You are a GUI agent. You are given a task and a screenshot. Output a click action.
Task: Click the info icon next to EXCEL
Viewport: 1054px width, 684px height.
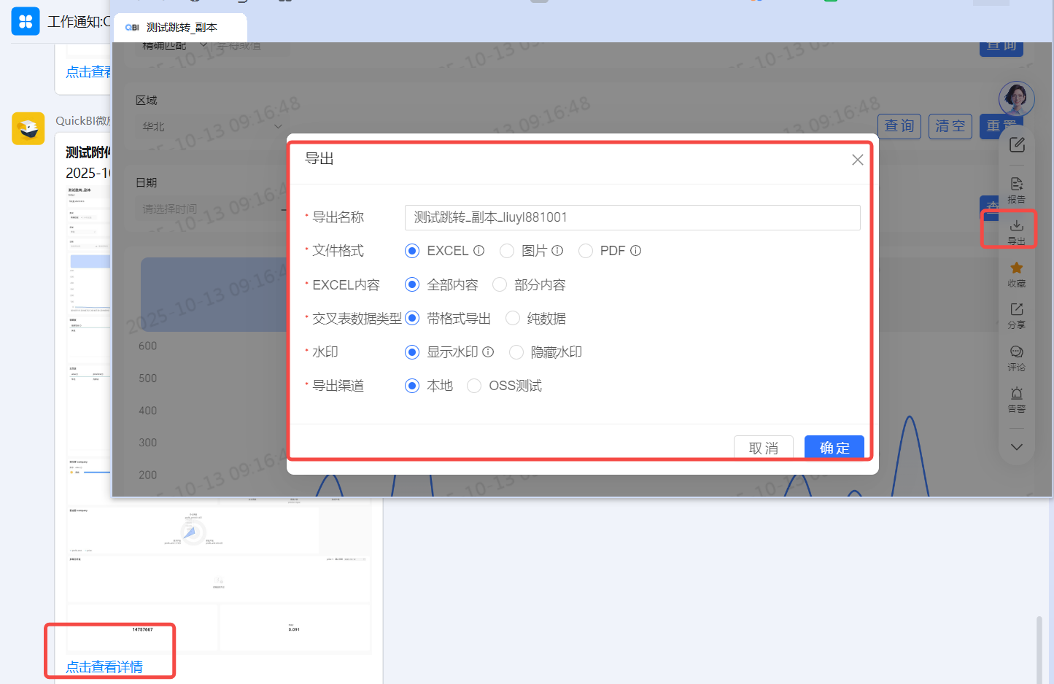pos(479,251)
